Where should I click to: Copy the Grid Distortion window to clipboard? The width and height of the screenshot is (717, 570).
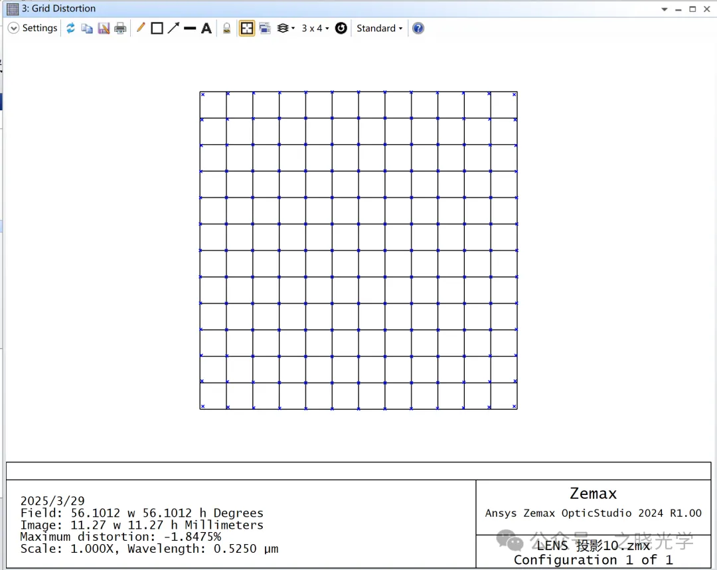[x=87, y=28]
